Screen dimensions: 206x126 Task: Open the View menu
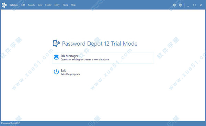click(x=40, y=5)
